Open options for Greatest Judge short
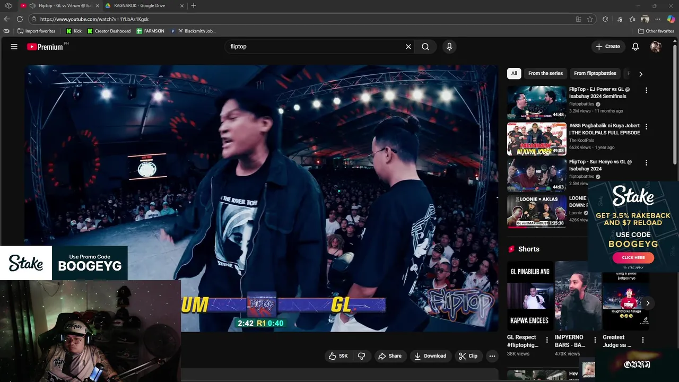The image size is (679, 382). [x=642, y=340]
